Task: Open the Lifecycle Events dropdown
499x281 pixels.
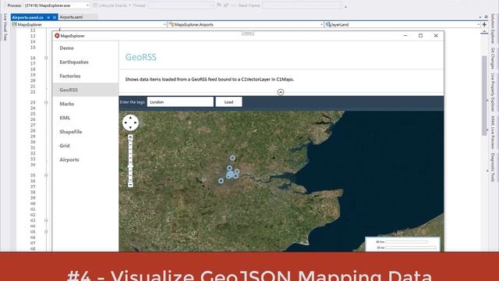Action: pos(111,5)
